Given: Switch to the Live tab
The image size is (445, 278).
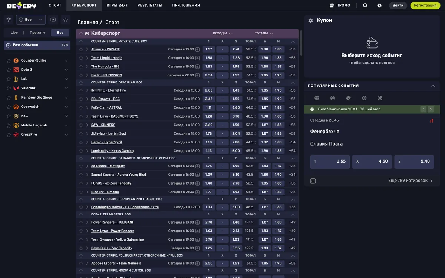Looking at the screenshot, I should 14,33.
